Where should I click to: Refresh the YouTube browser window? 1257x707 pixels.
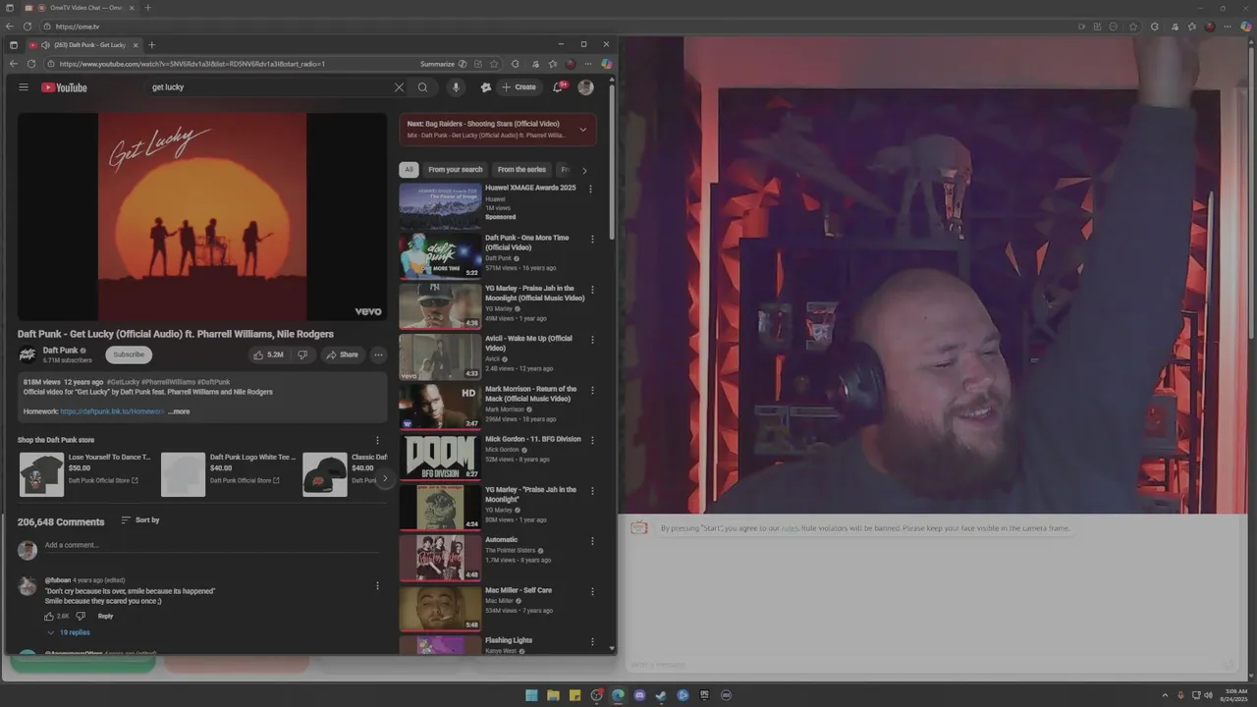pos(31,64)
